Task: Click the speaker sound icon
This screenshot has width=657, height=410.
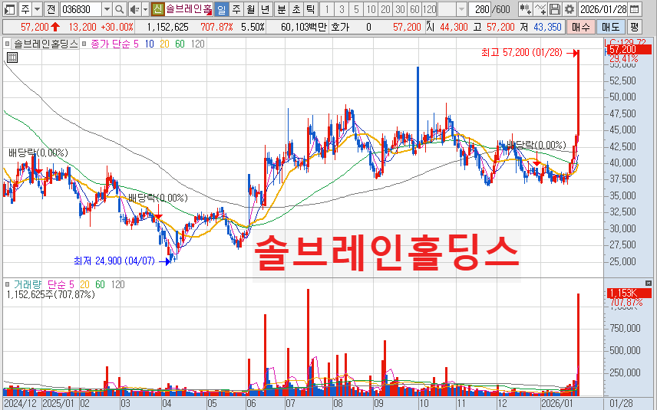Action: click(134, 9)
